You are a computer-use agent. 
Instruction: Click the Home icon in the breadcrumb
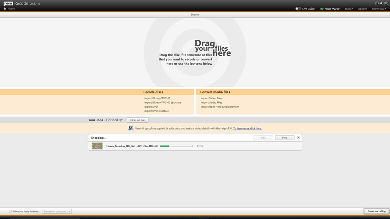click(x=5, y=9)
